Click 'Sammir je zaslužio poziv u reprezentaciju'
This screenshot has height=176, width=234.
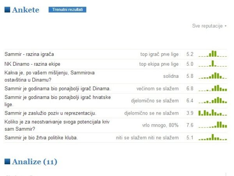pyautogui.click(x=50, y=113)
